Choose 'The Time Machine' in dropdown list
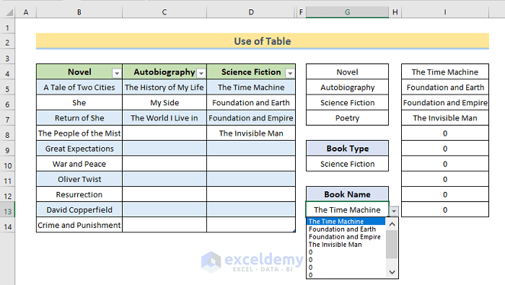505x285 pixels. pos(346,222)
